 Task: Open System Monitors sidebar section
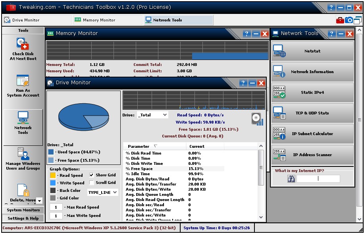tap(23, 210)
